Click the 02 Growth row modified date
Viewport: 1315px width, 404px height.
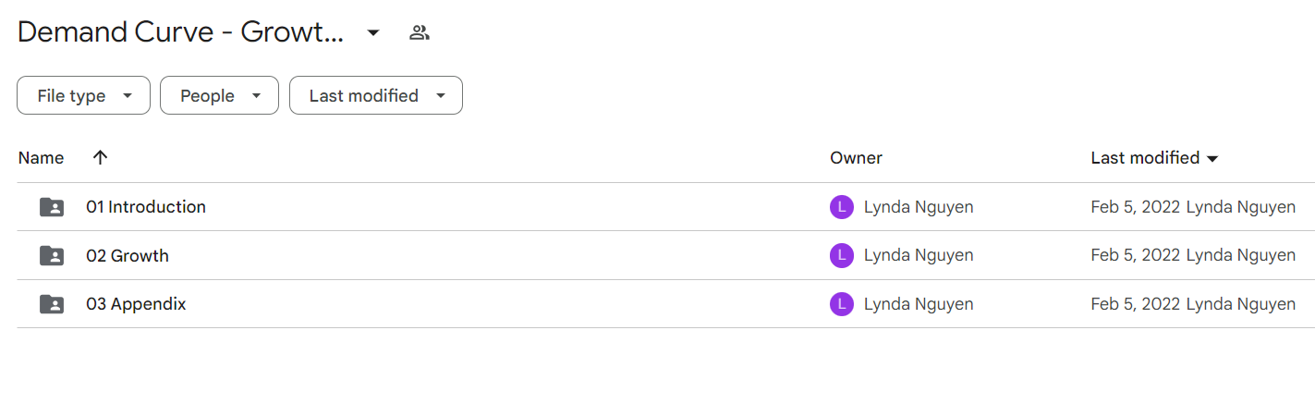point(1136,256)
